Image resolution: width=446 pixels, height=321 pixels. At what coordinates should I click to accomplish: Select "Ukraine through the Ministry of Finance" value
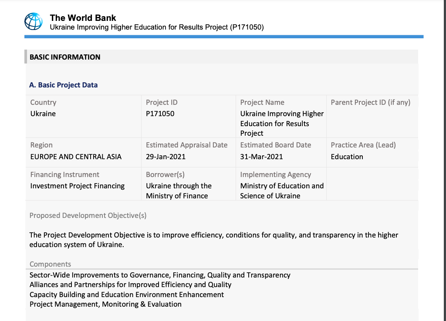pyautogui.click(x=179, y=191)
